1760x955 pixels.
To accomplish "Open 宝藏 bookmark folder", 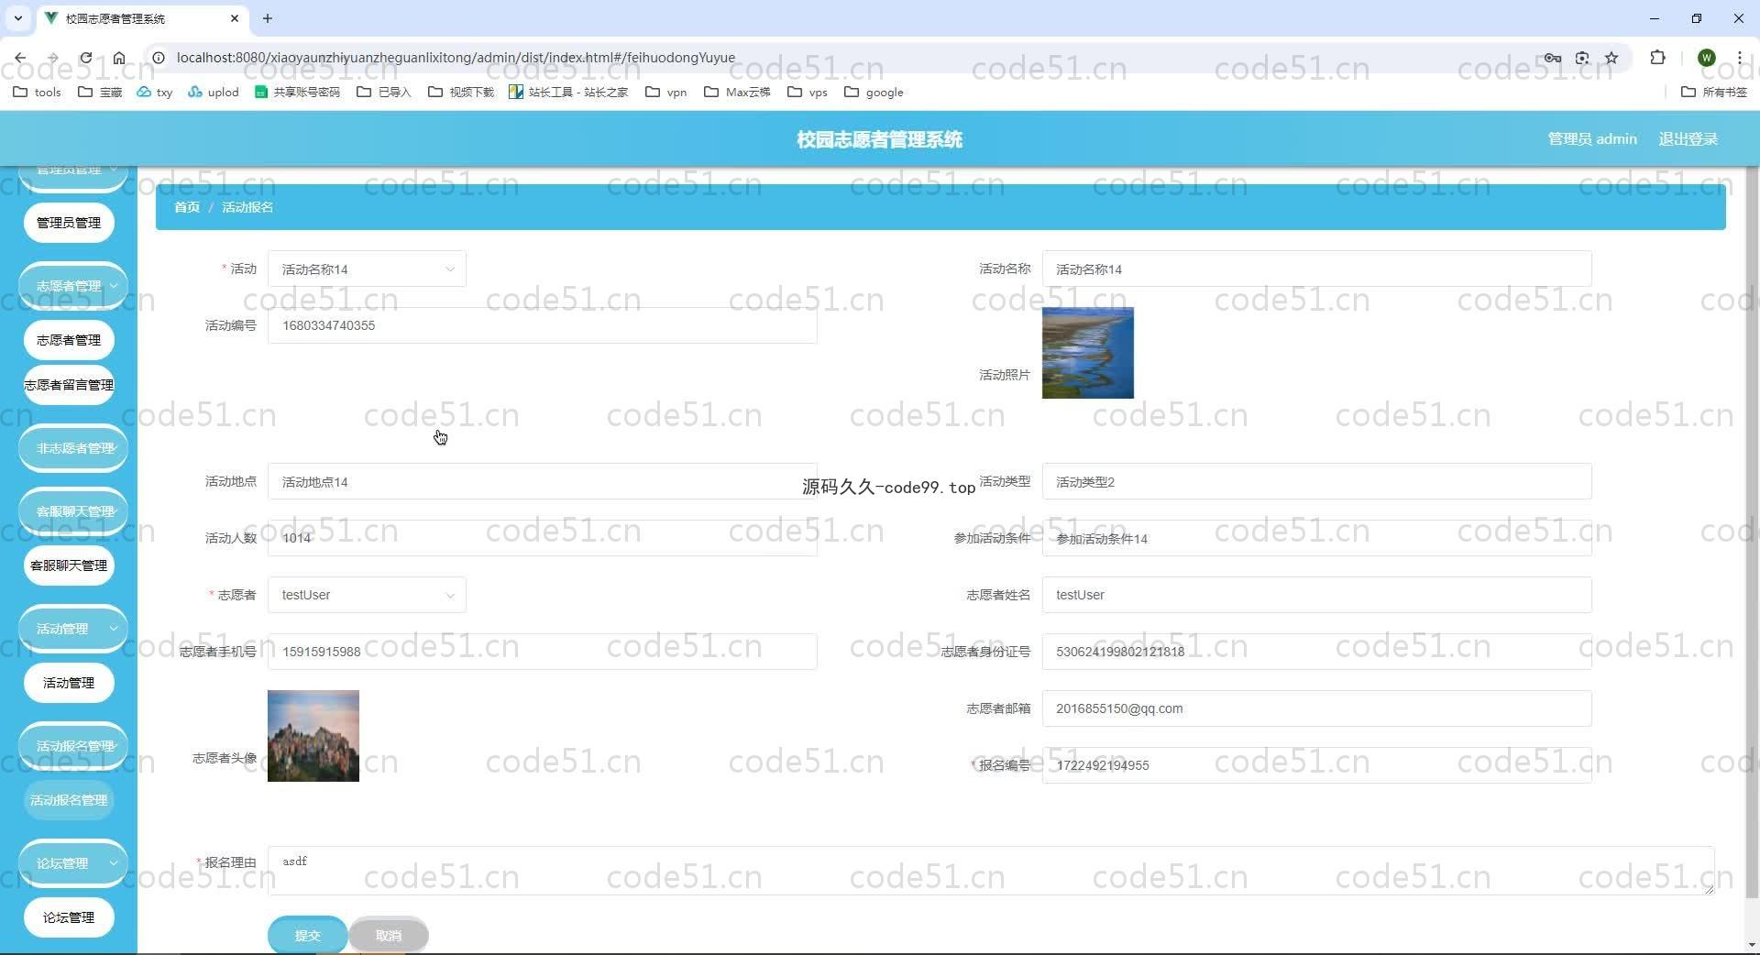I will (x=100, y=92).
